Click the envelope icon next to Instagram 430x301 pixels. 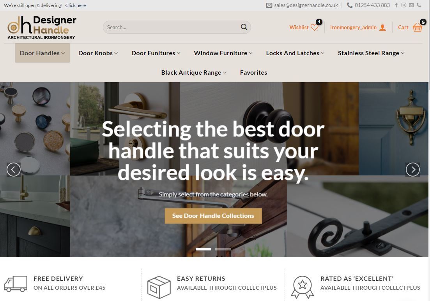pyautogui.click(x=411, y=5)
